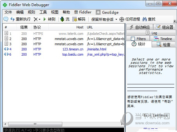Maximize the Fiddler window
Image resolution: width=177 pixels, height=132 pixels.
158,3
